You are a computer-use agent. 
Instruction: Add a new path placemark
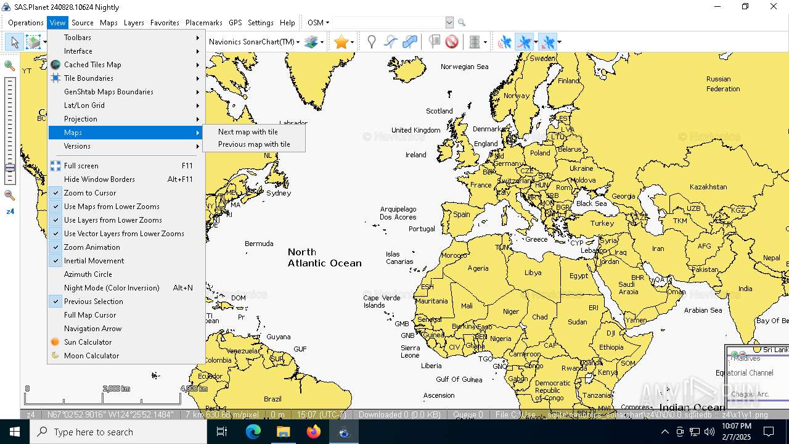point(390,42)
